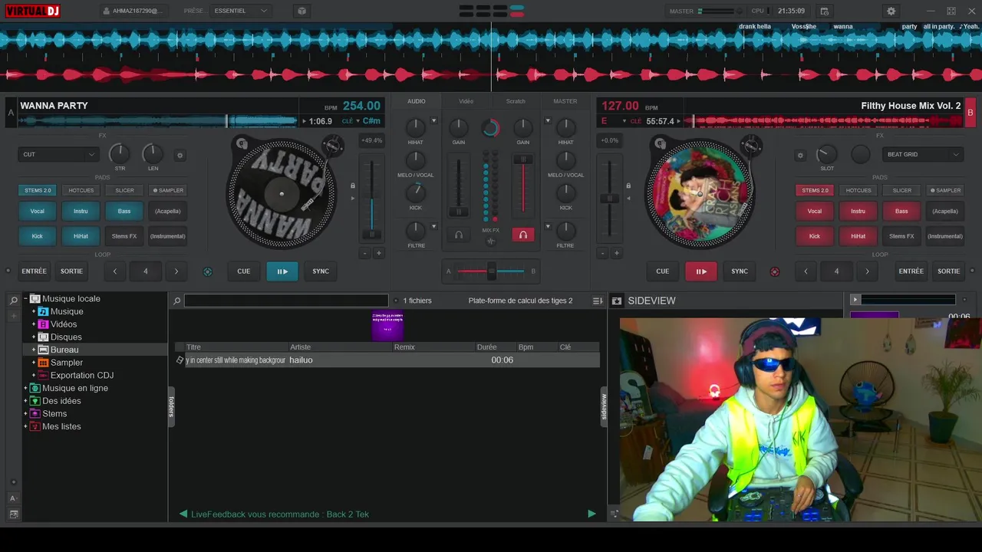Screen dimensions: 982x552
Task: Click the right deck pitch lock icon
Action: [628, 186]
